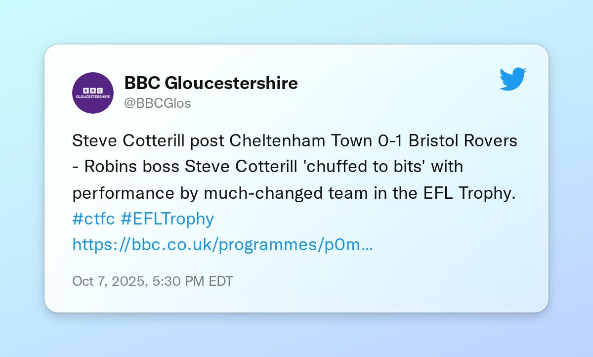Open the @BBCGlos handle

pos(158,103)
